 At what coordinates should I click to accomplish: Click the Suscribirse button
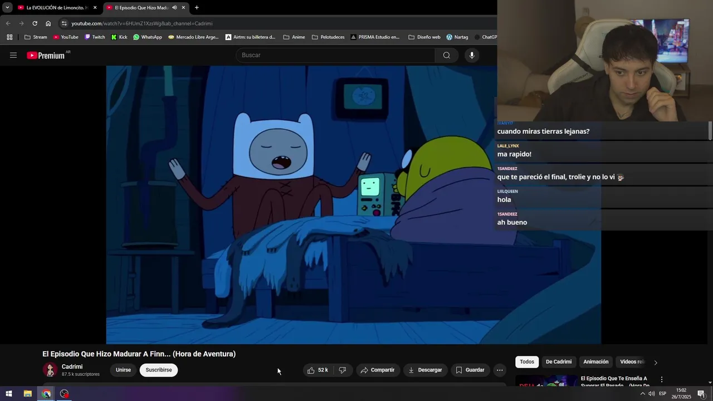(x=159, y=370)
